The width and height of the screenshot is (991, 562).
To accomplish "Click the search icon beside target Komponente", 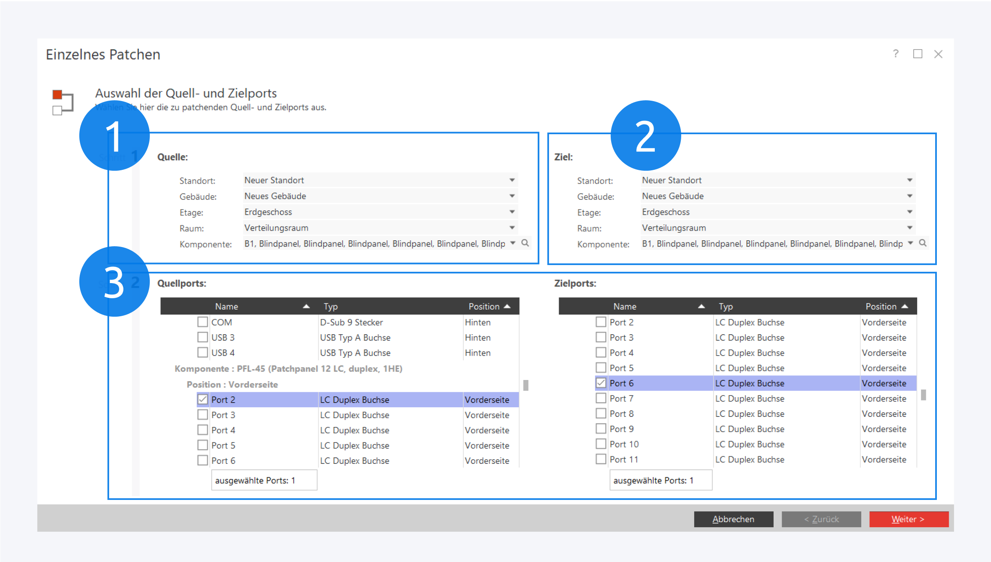I will 923,243.
